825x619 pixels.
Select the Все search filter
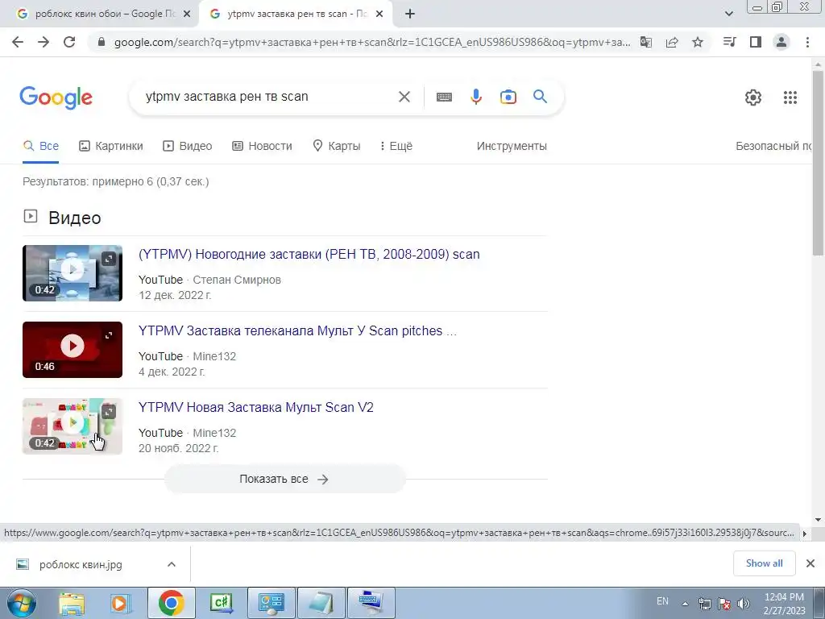pos(41,147)
